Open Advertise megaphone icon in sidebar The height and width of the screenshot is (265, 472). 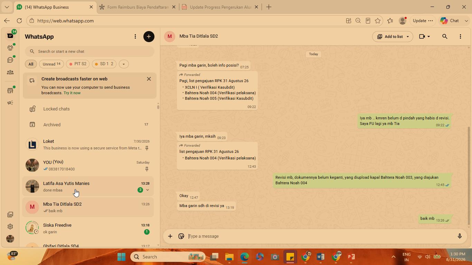(10, 103)
